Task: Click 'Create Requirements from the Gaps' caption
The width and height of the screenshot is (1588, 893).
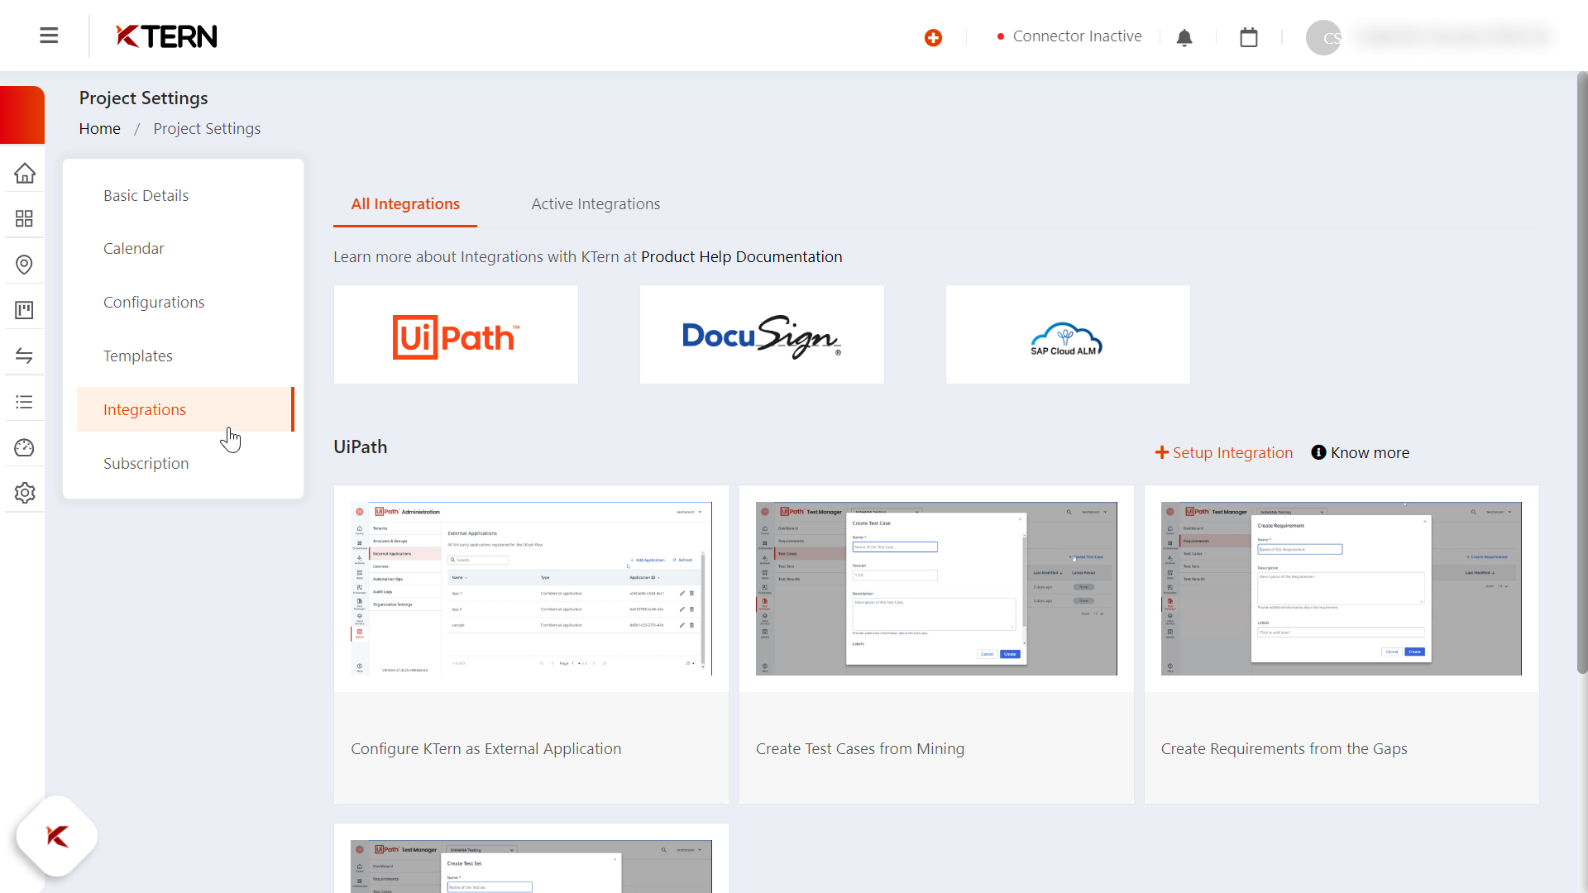Action: pos(1284,749)
